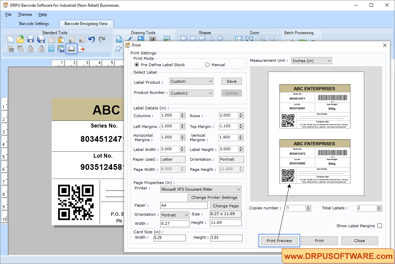Click the Paste clipboard icon

[x=61, y=39]
